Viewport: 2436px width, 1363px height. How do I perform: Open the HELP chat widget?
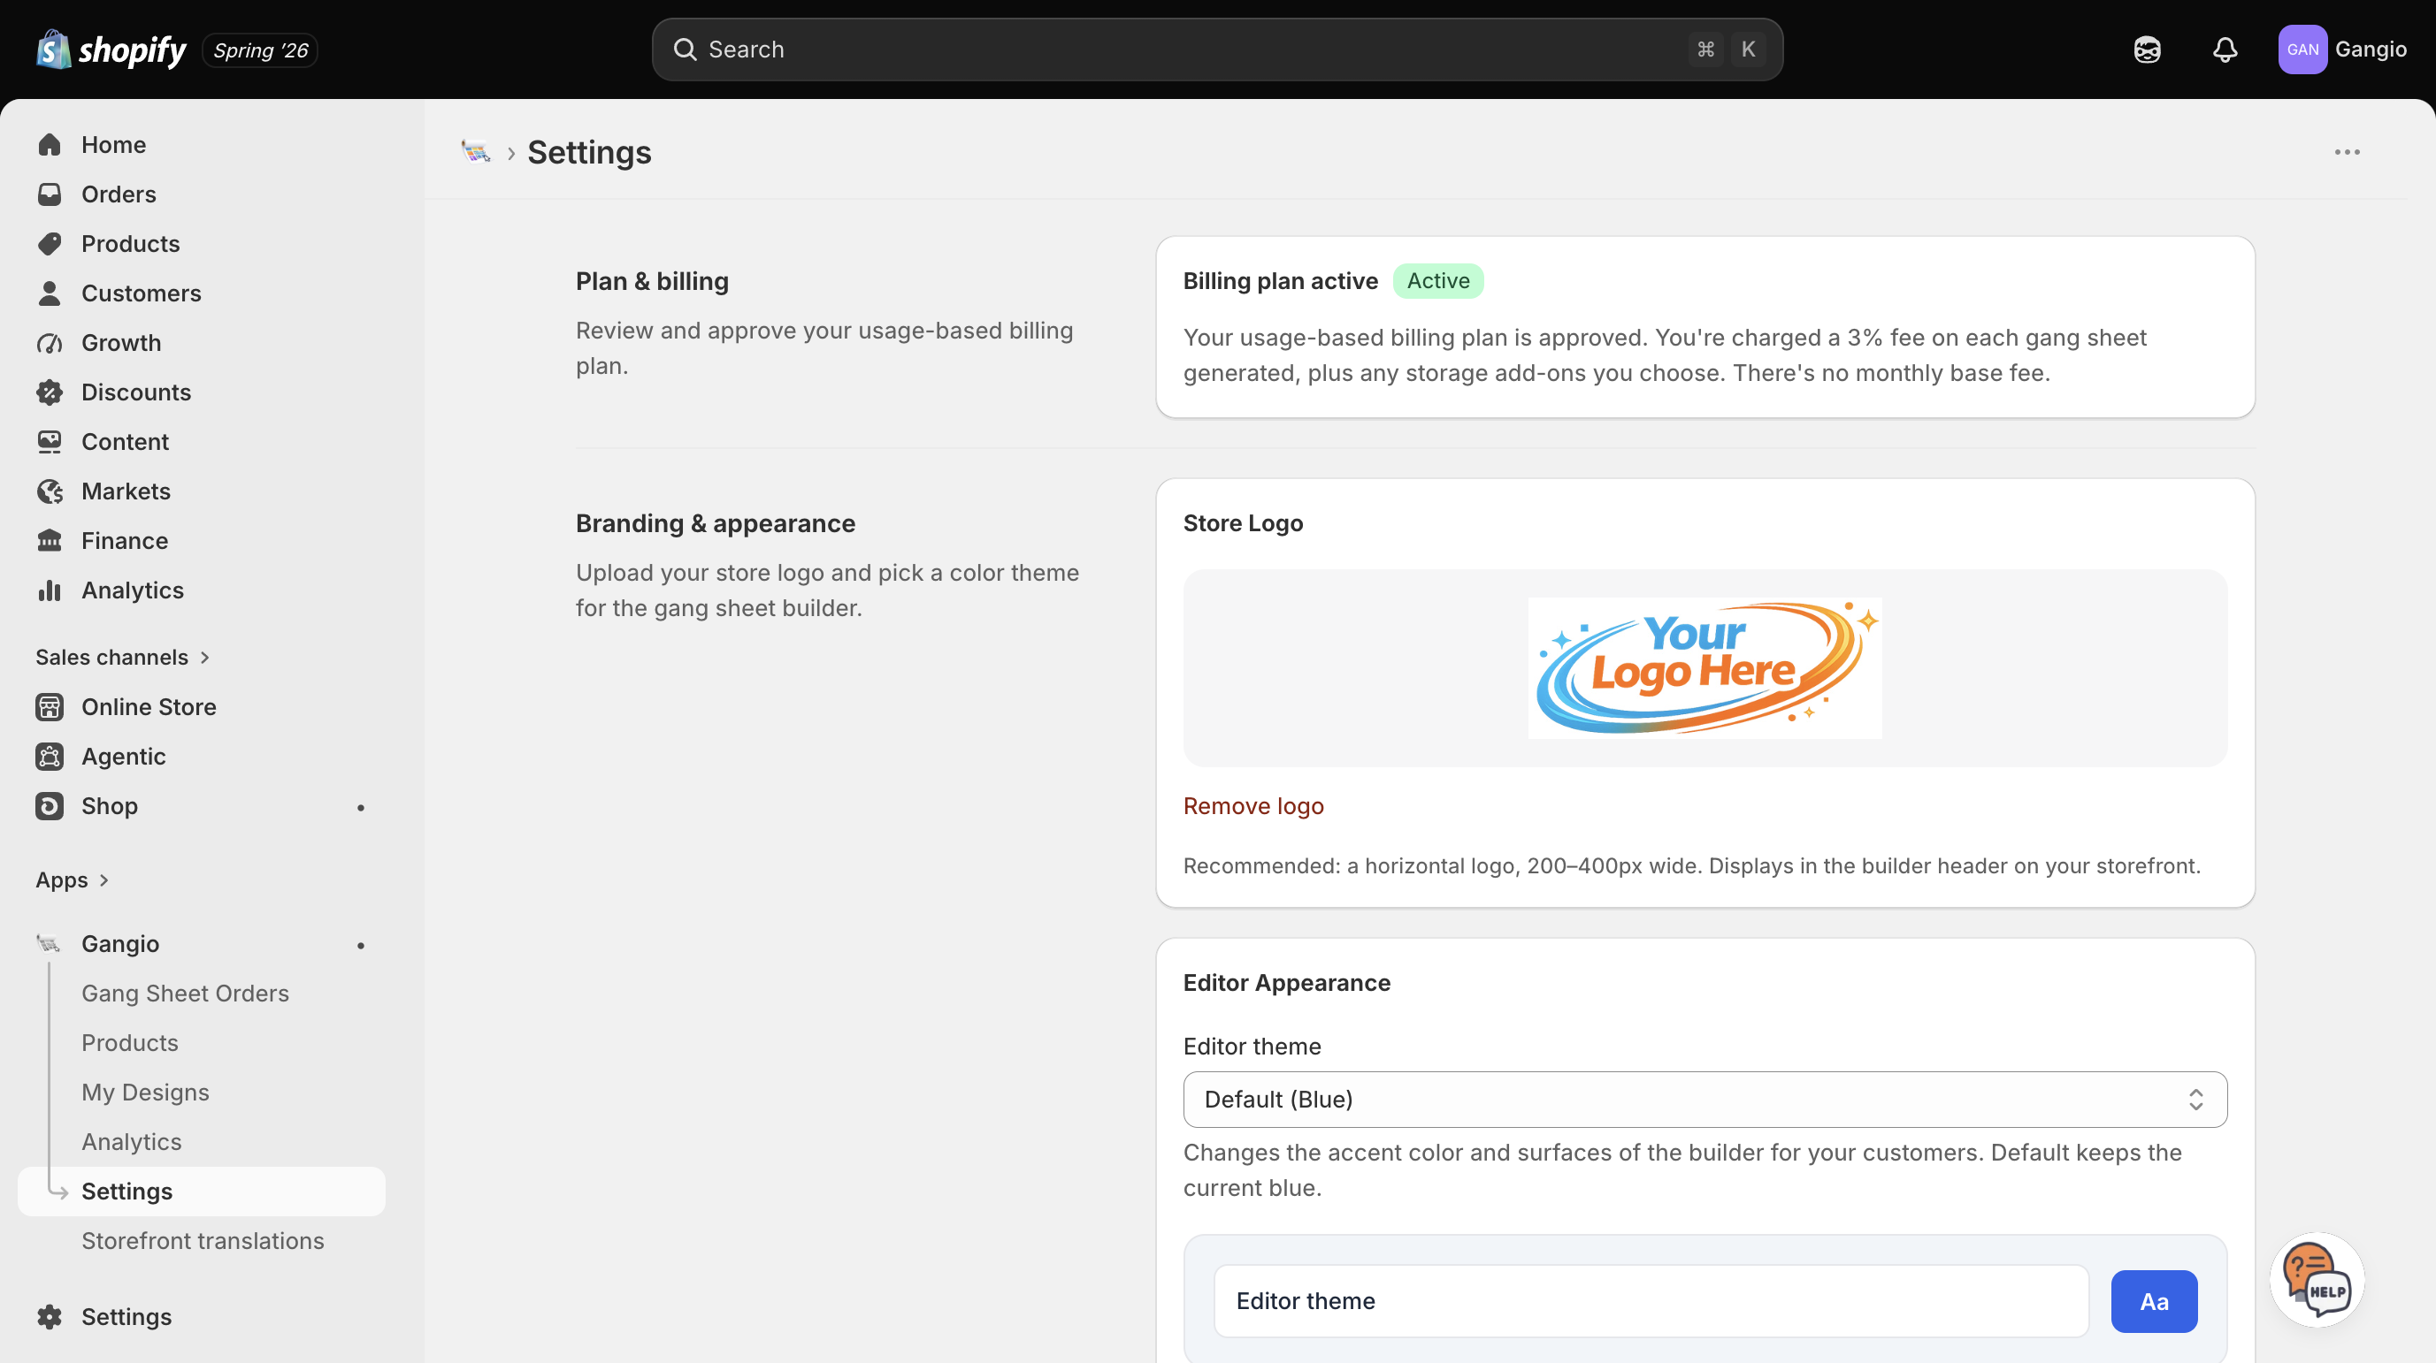[x=2316, y=1280]
